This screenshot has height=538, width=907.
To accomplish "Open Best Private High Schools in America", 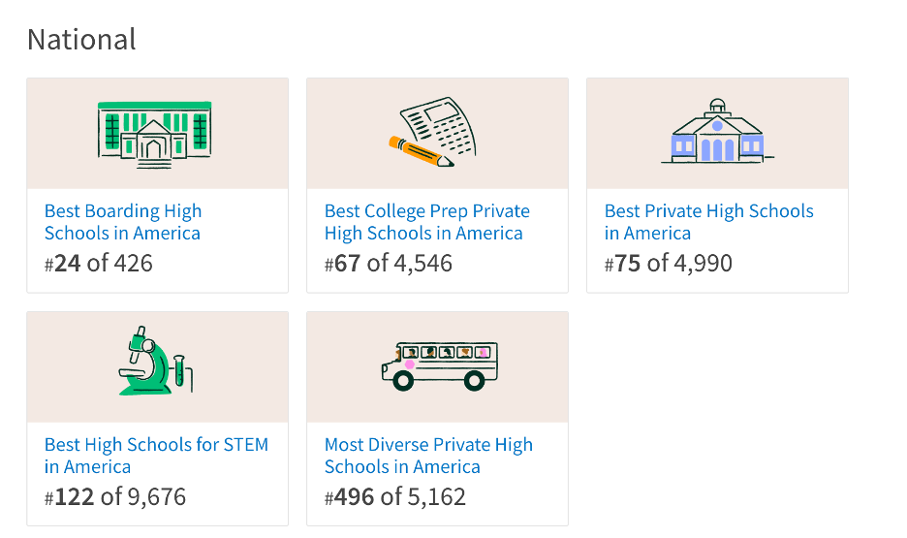I will [708, 222].
